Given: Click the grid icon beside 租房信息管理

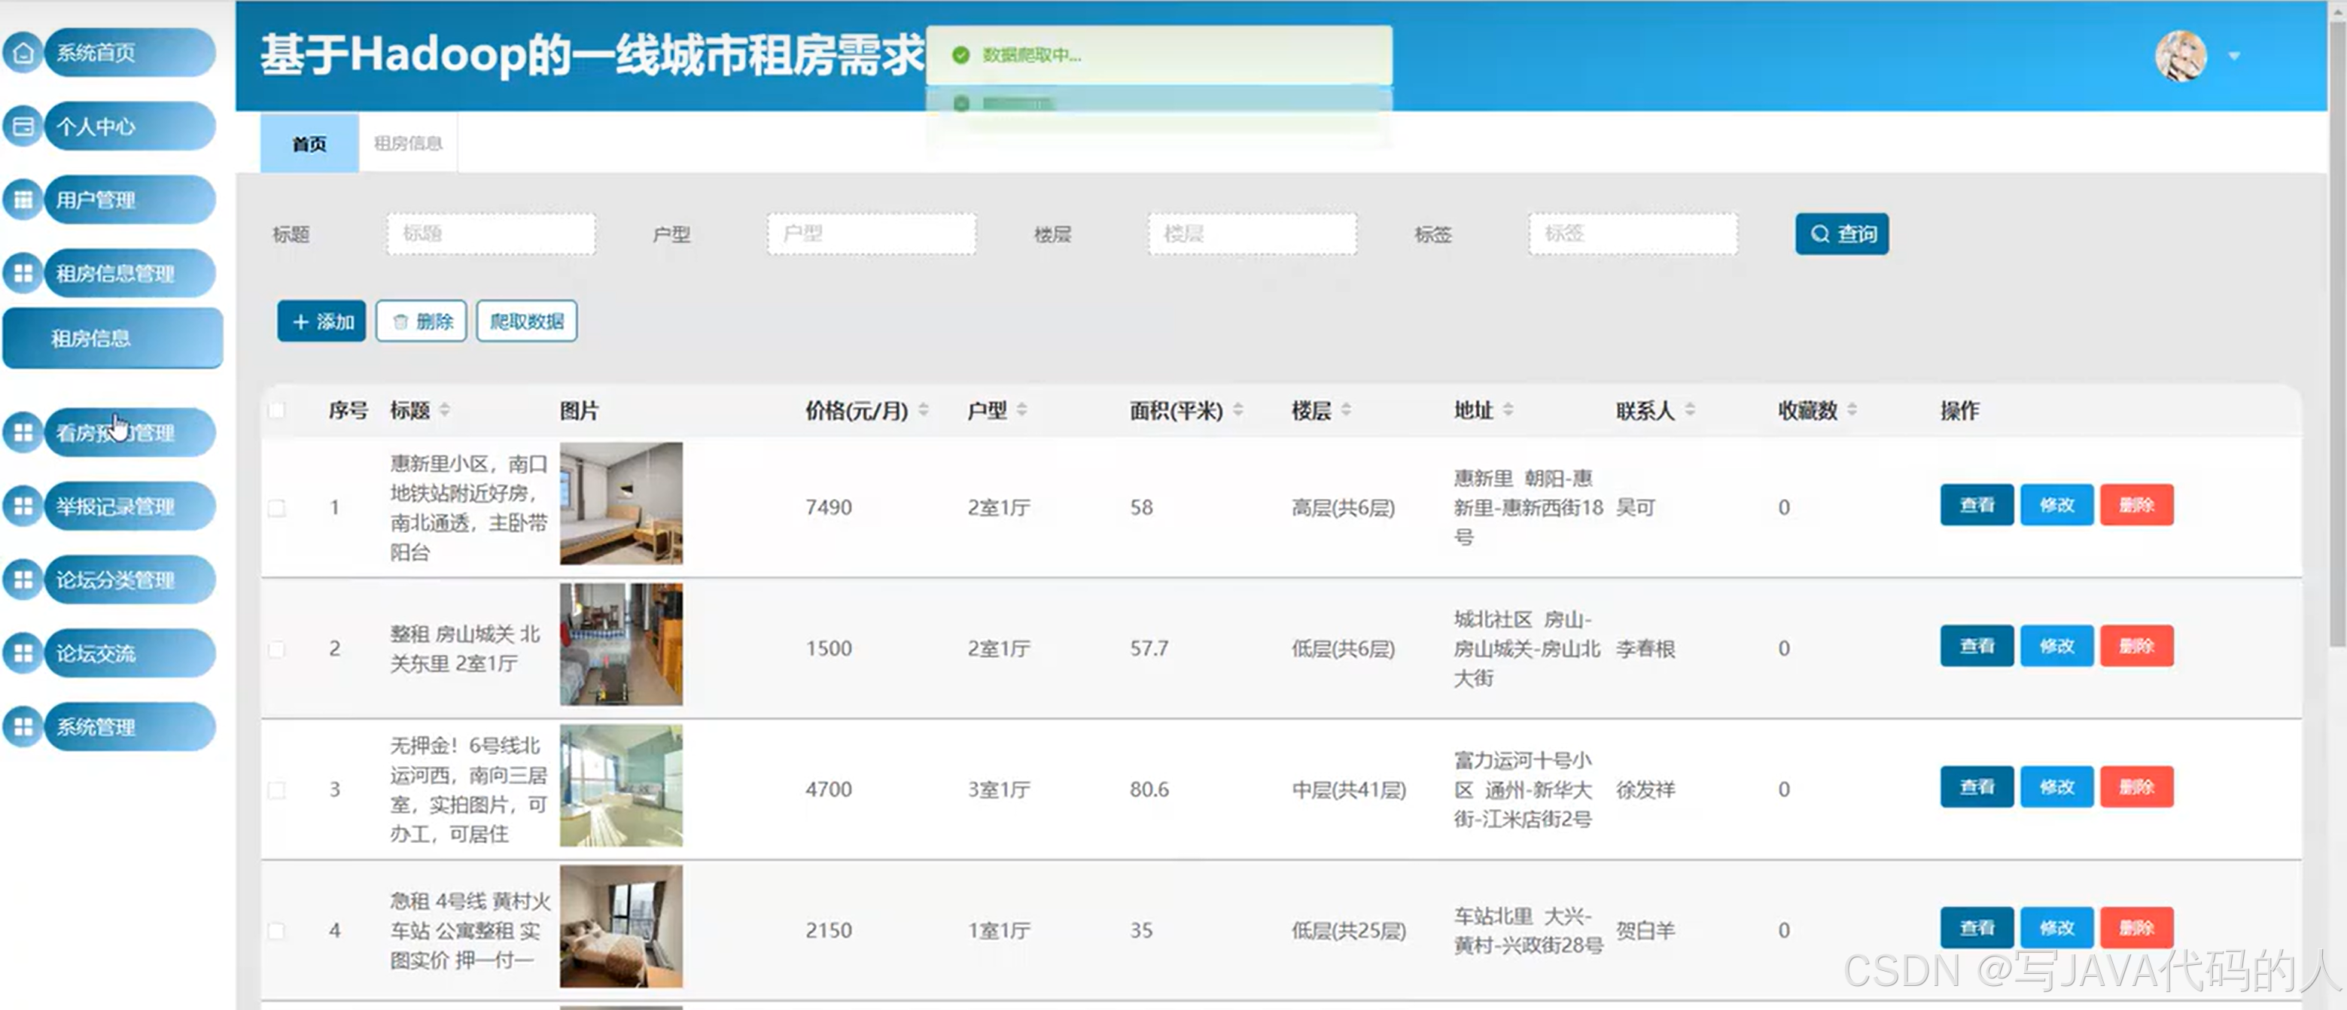Looking at the screenshot, I should tap(23, 273).
